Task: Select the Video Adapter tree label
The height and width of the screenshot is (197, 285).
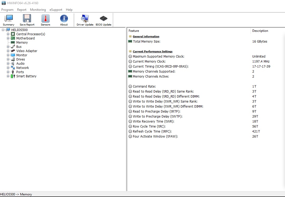Action: pyautogui.click(x=27, y=51)
